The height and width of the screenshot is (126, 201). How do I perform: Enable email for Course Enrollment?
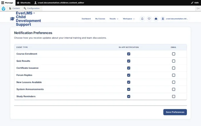(173, 54)
